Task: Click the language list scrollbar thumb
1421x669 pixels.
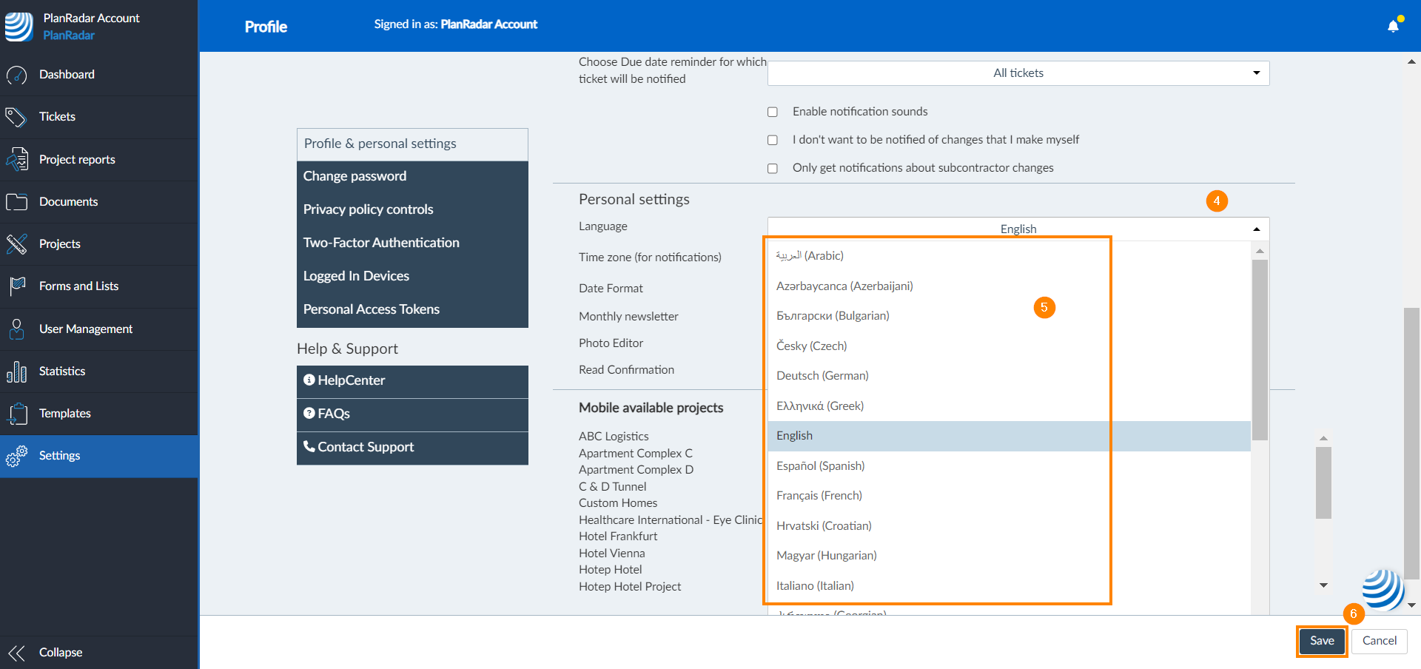Action: coord(1260,348)
